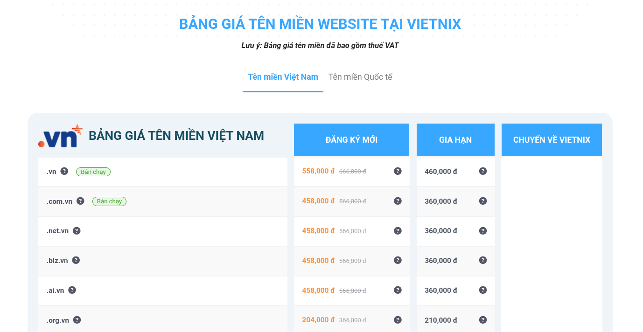The height and width of the screenshot is (332, 643).
Task: Click the help icon beside .net.vn domain
Action: click(x=77, y=230)
